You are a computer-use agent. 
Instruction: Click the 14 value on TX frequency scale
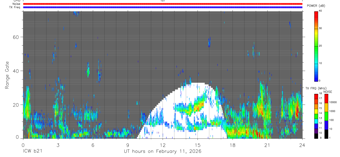tap(320, 113)
